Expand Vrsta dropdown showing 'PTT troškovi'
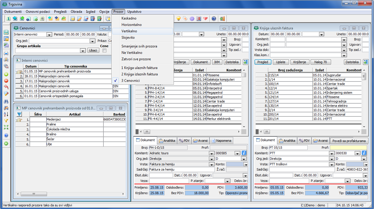374x209 pixels. 331,164
